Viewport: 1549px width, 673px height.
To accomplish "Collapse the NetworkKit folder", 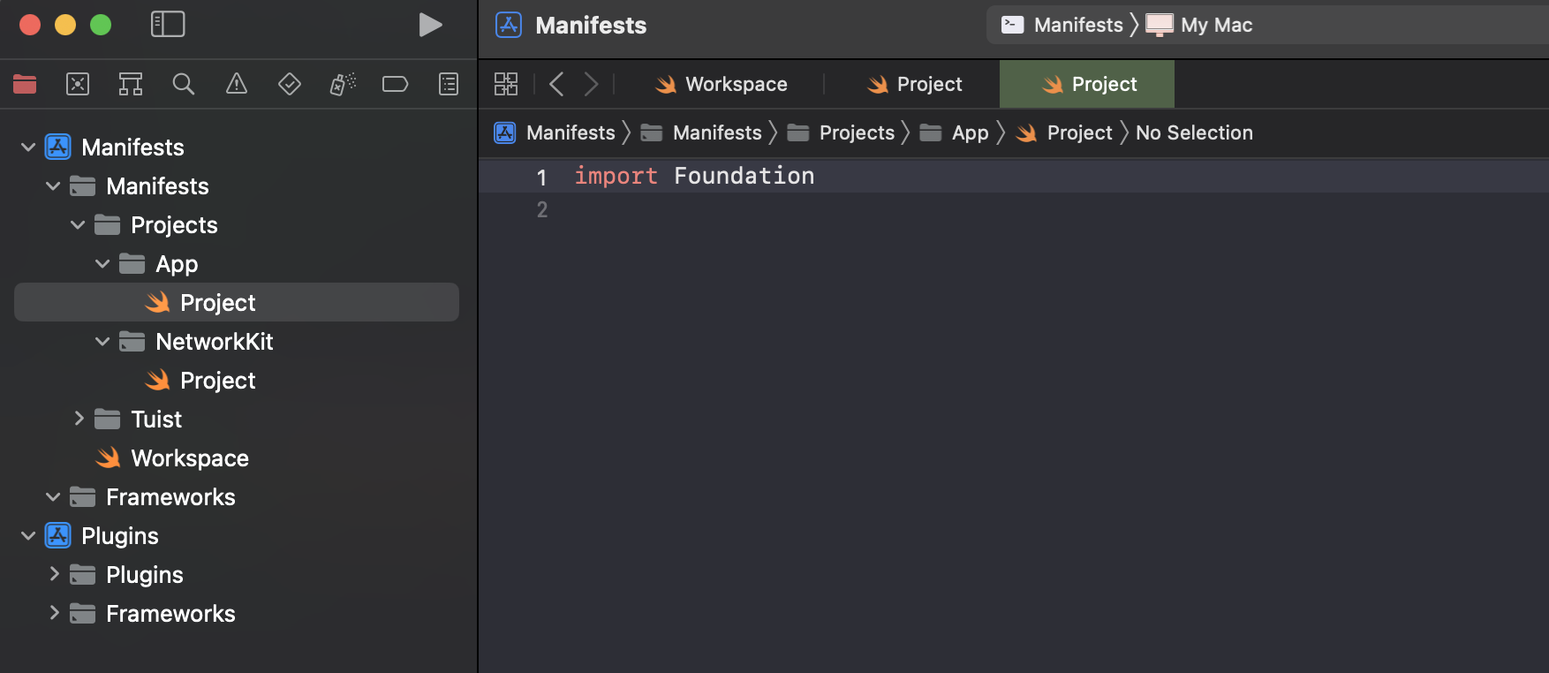I will (102, 341).
